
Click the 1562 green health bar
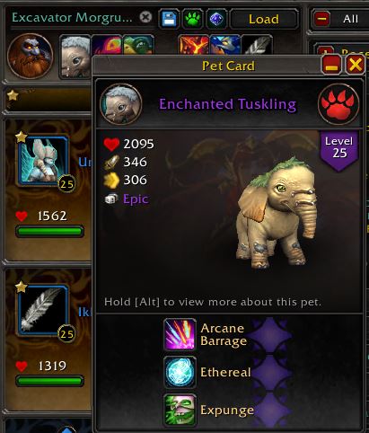49,231
